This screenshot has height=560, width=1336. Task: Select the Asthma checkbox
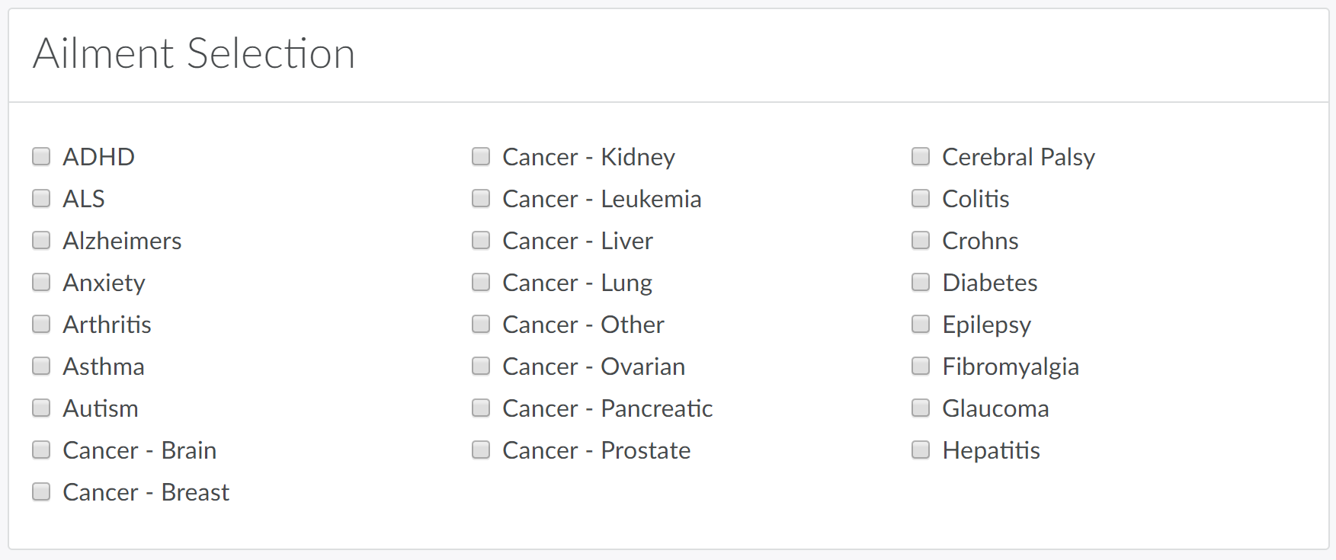(41, 366)
